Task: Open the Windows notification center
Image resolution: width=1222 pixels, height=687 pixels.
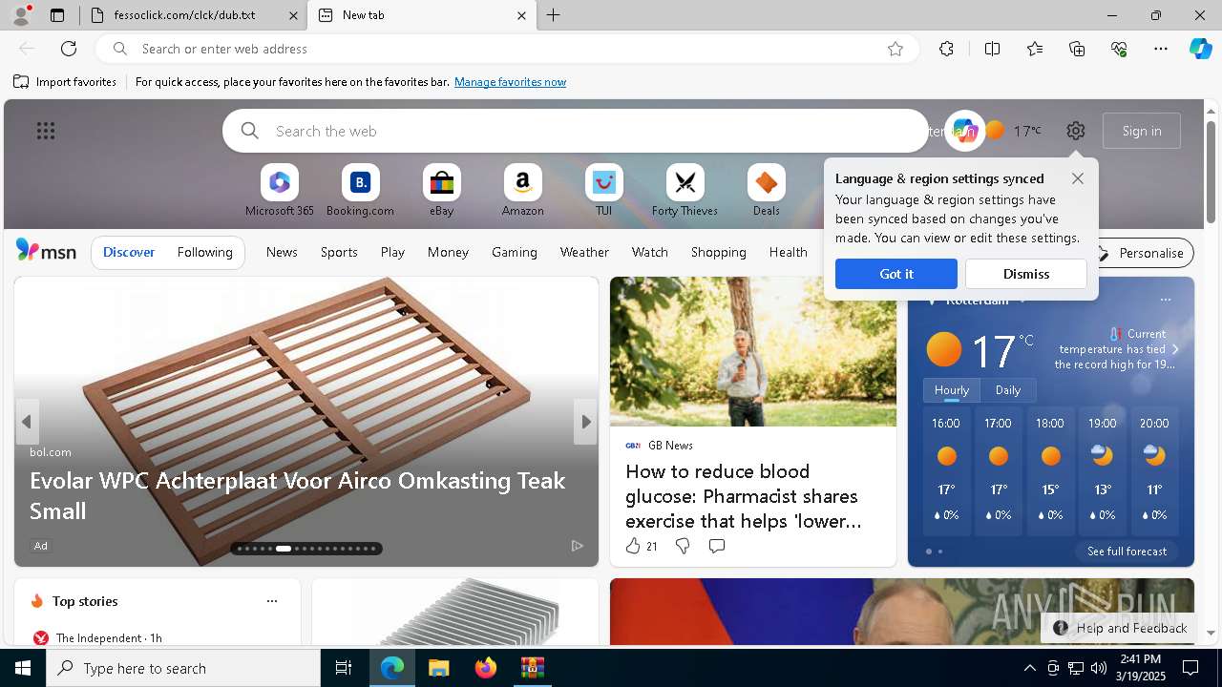Action: 1190,668
